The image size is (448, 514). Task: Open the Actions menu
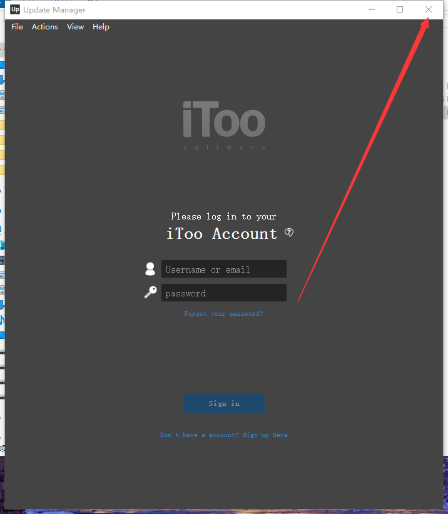click(45, 27)
